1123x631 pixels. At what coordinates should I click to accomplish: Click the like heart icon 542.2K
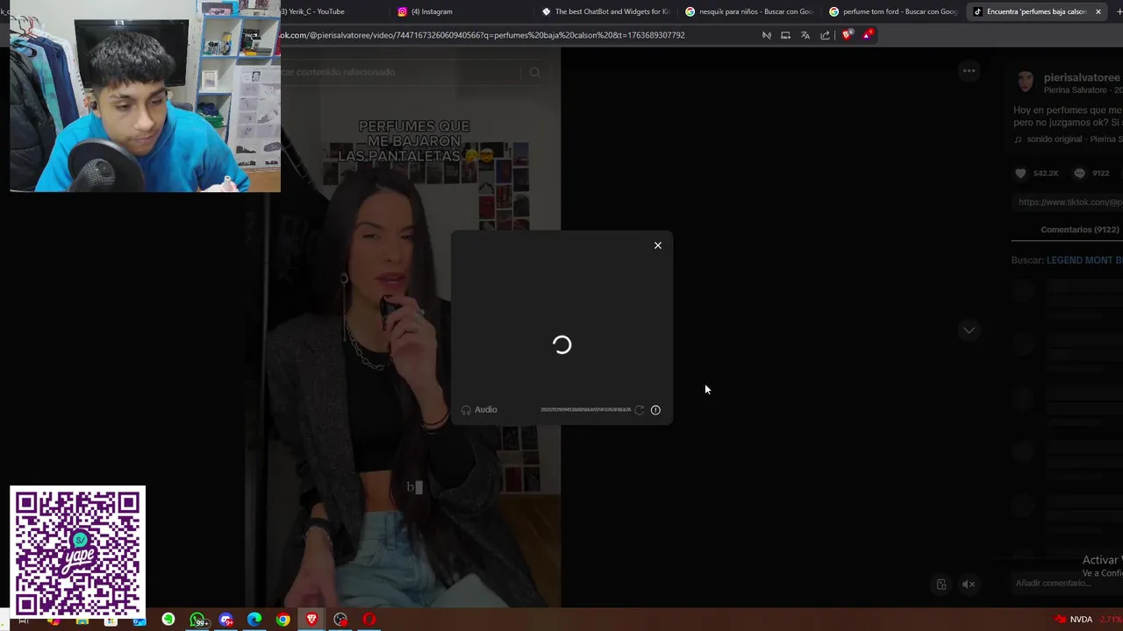click(1020, 174)
